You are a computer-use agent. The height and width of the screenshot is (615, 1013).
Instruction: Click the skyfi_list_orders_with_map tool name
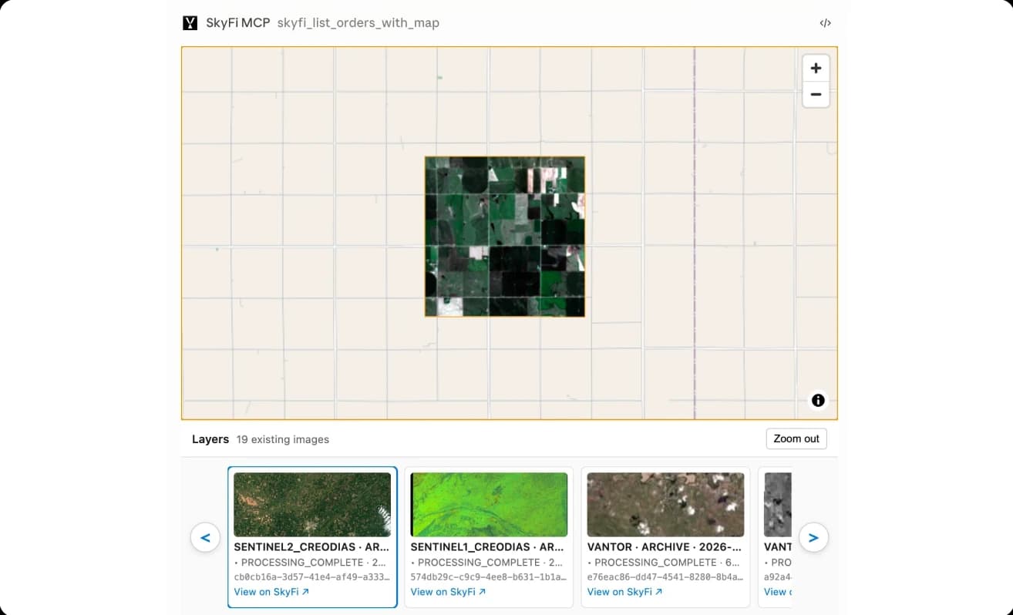358,23
